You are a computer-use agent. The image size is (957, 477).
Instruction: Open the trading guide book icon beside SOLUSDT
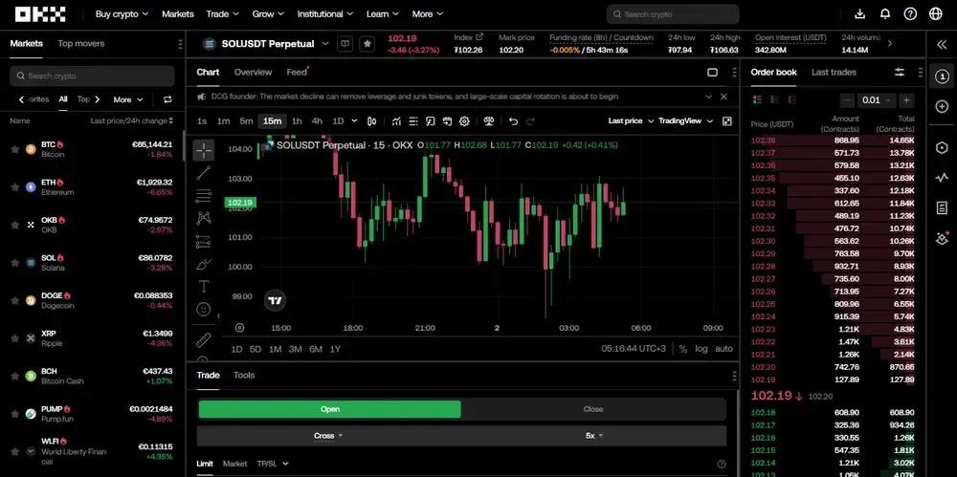pos(345,44)
